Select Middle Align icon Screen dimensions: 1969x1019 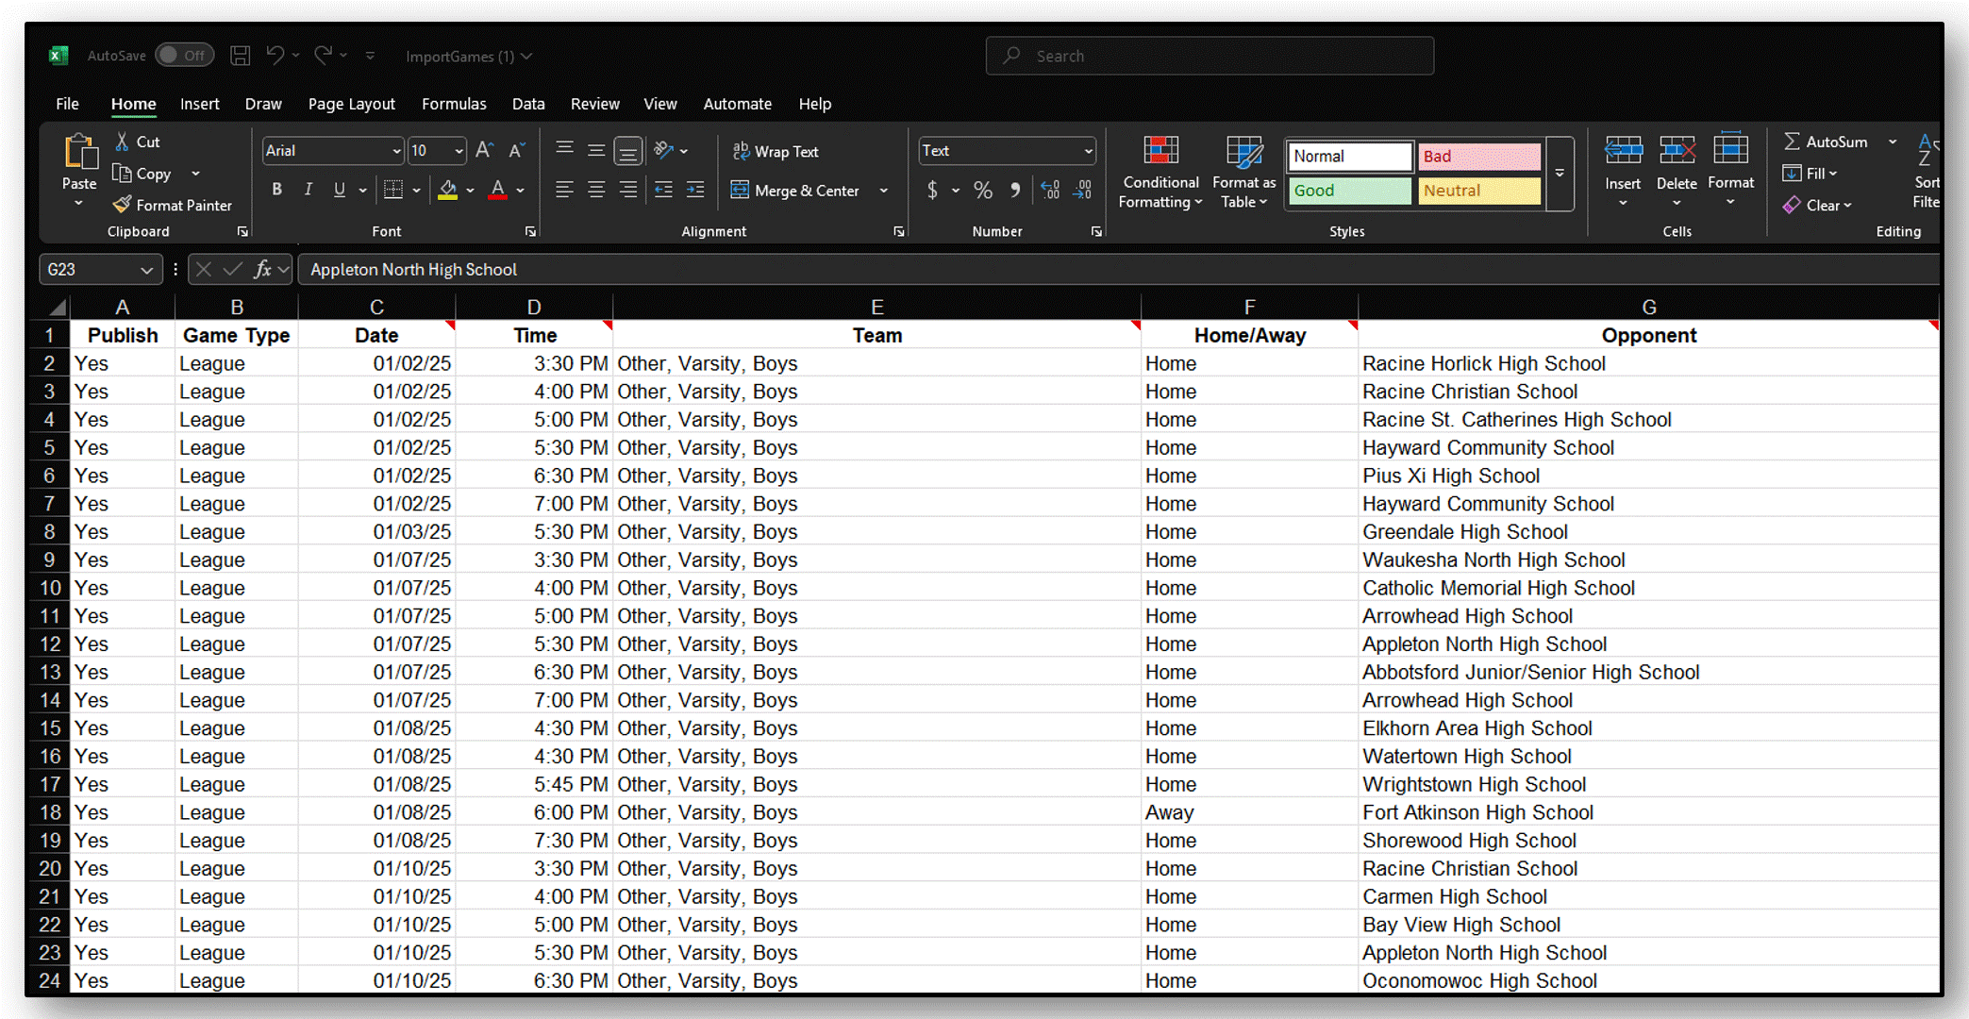click(x=596, y=149)
